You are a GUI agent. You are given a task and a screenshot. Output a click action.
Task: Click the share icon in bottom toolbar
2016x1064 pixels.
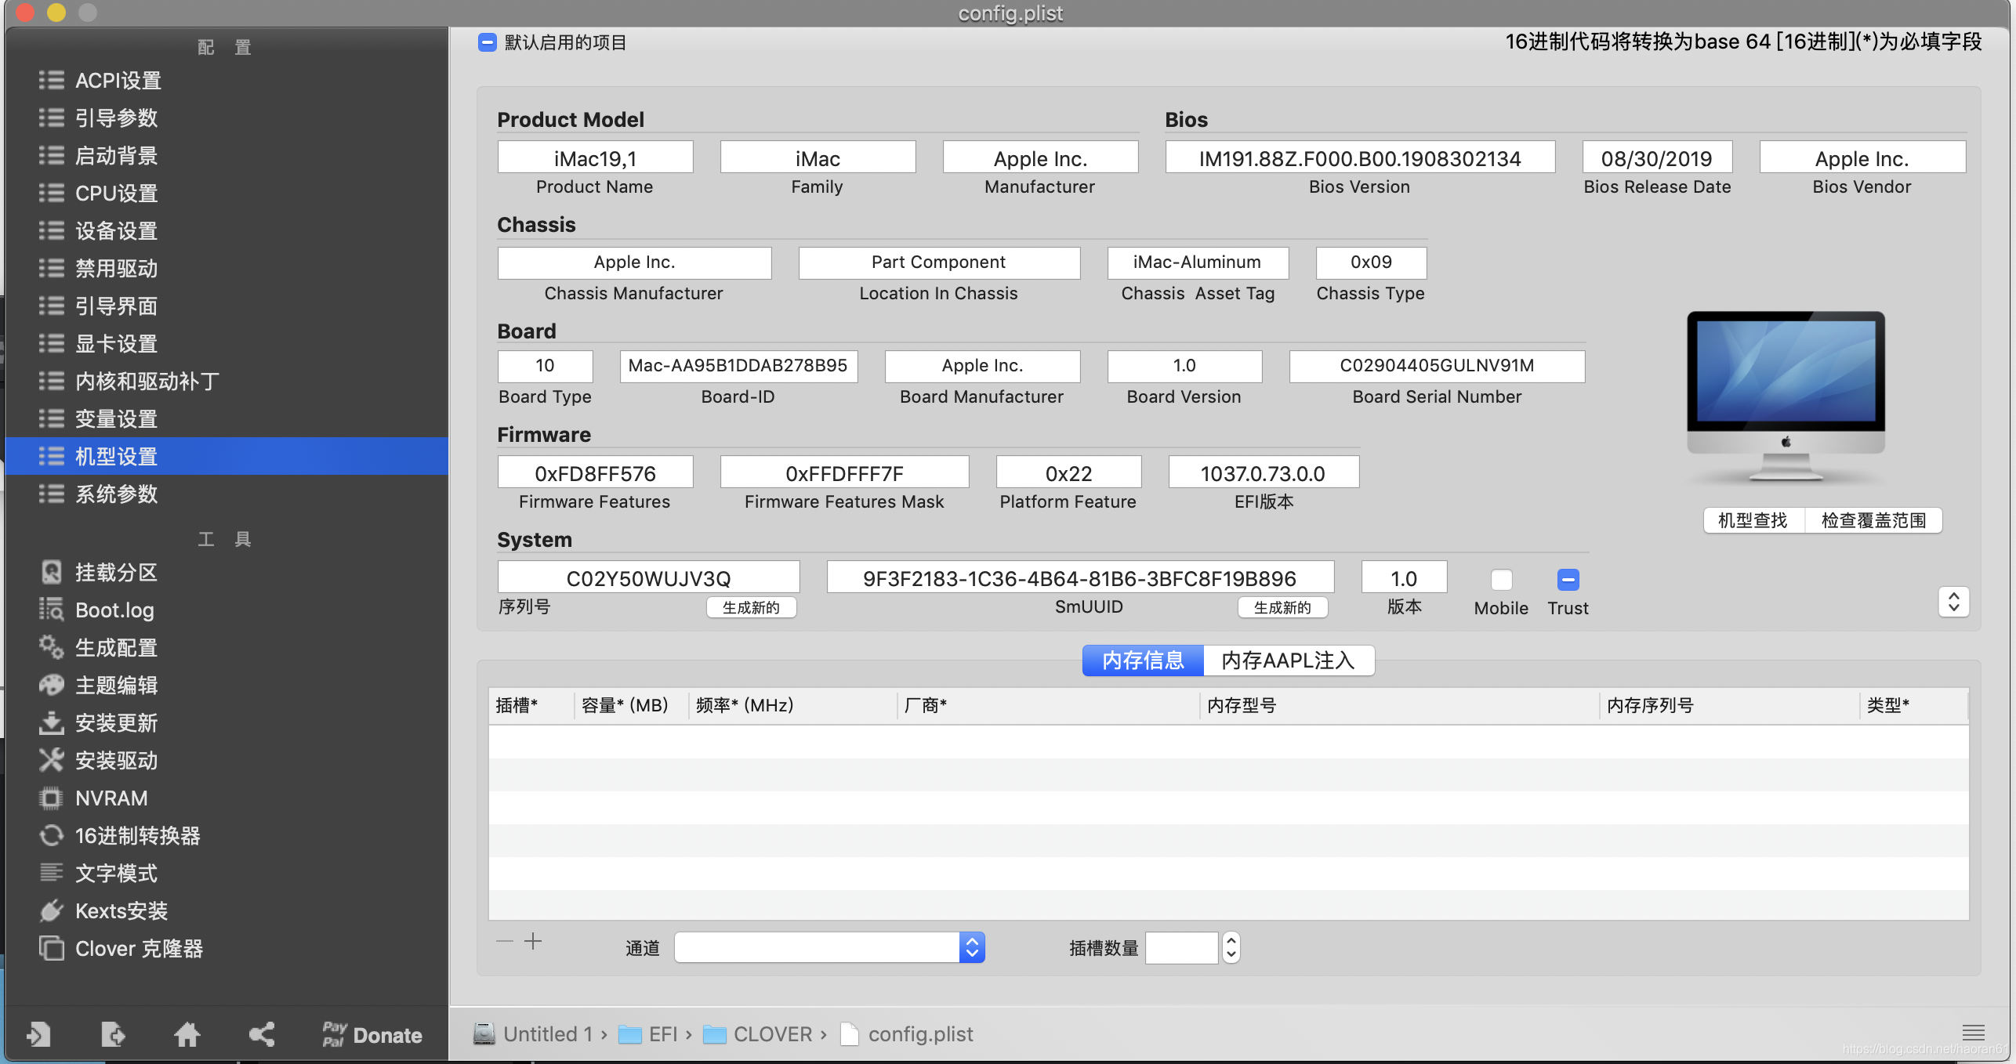(x=262, y=1034)
